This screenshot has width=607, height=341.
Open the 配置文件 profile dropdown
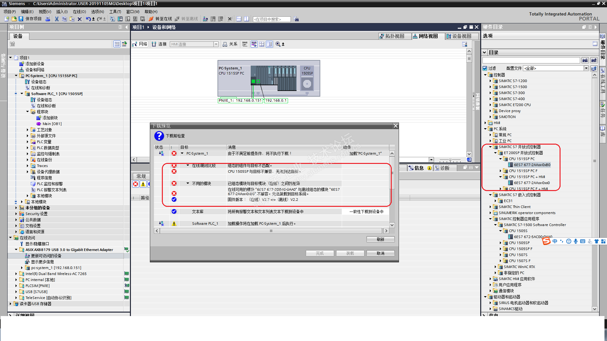[586, 68]
